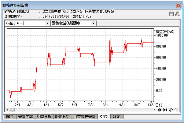This screenshot has height=124, width=184.
Task: Select the グラフ tab
Action: (x=104, y=117)
